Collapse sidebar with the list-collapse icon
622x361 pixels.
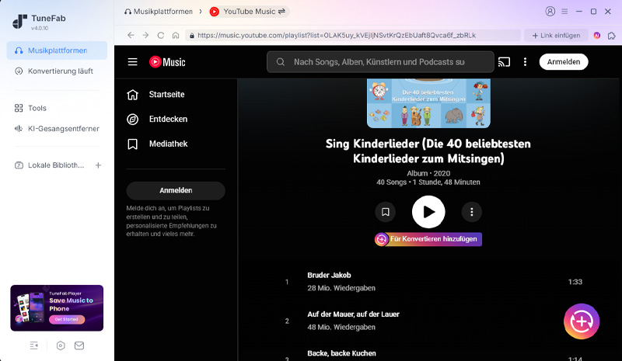(x=34, y=345)
